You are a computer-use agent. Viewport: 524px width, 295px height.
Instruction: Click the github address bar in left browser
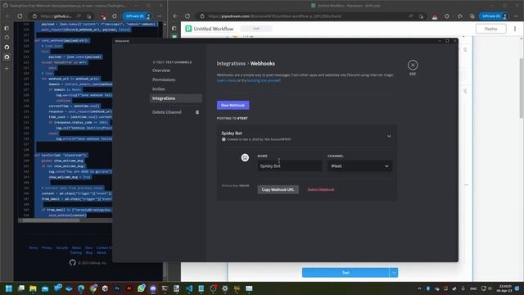(56, 16)
